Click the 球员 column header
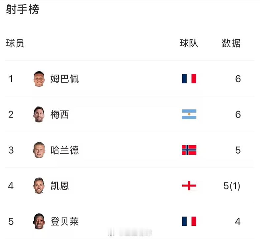This screenshot has height=239, width=260. click(x=15, y=43)
